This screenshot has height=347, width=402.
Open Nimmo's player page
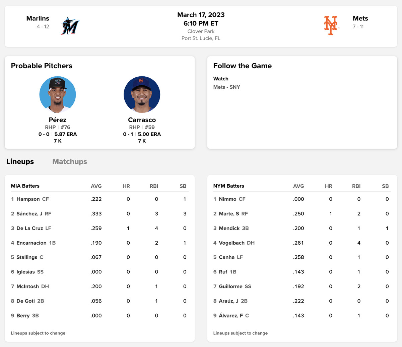coord(227,199)
